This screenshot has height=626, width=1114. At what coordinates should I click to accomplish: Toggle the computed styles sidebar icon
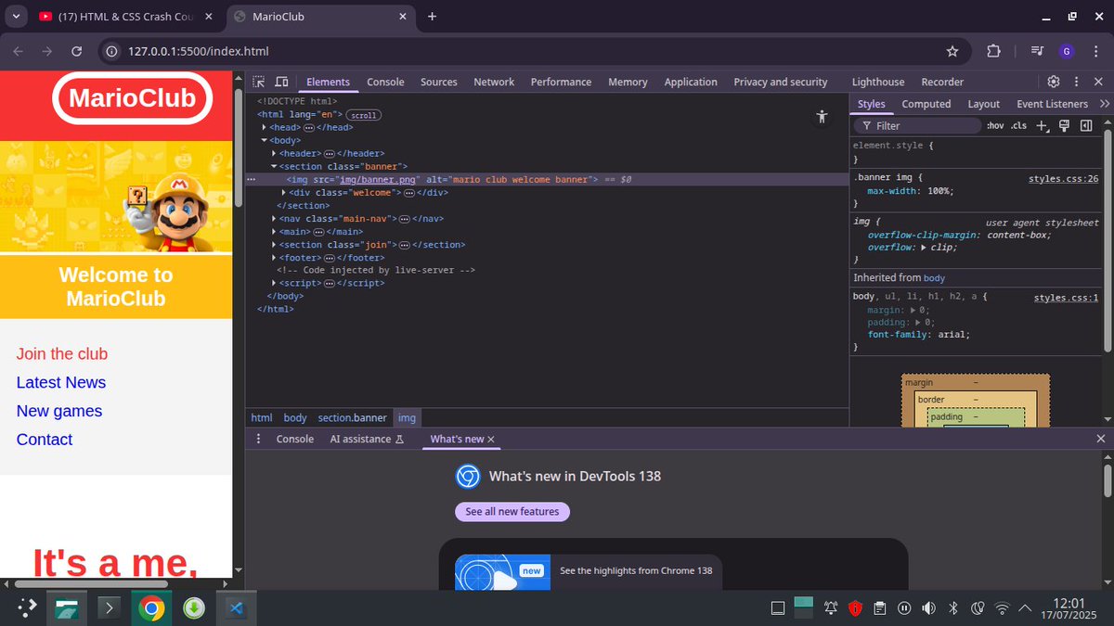1086,125
